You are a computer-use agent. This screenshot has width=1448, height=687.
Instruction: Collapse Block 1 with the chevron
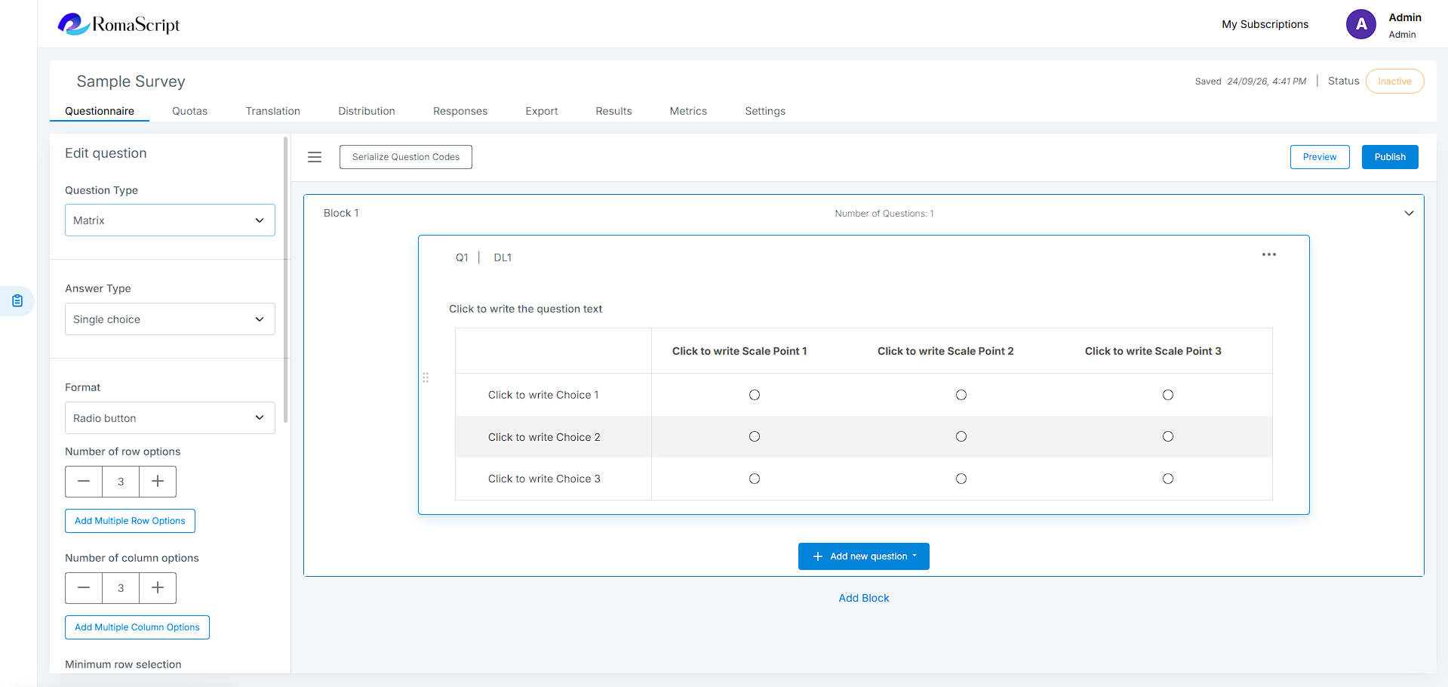click(x=1409, y=214)
